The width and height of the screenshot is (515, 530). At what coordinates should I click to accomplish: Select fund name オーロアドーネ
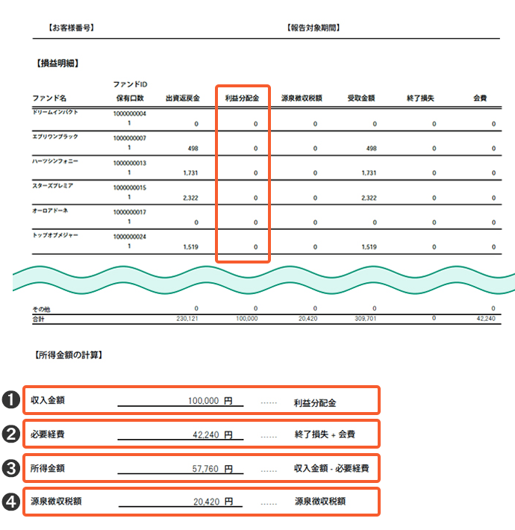[x=50, y=211]
